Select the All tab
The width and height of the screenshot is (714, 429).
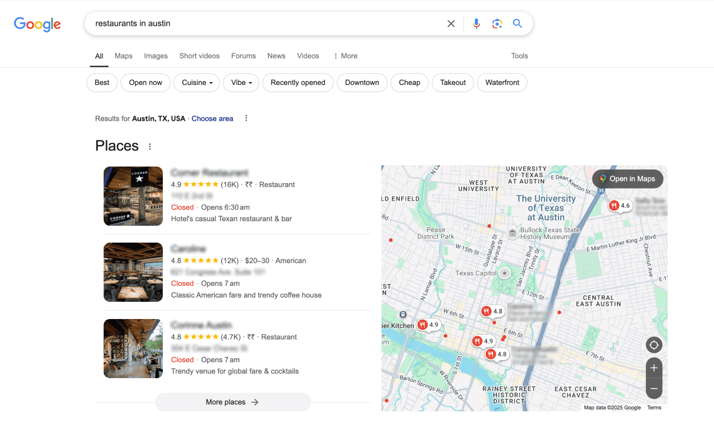coord(99,56)
